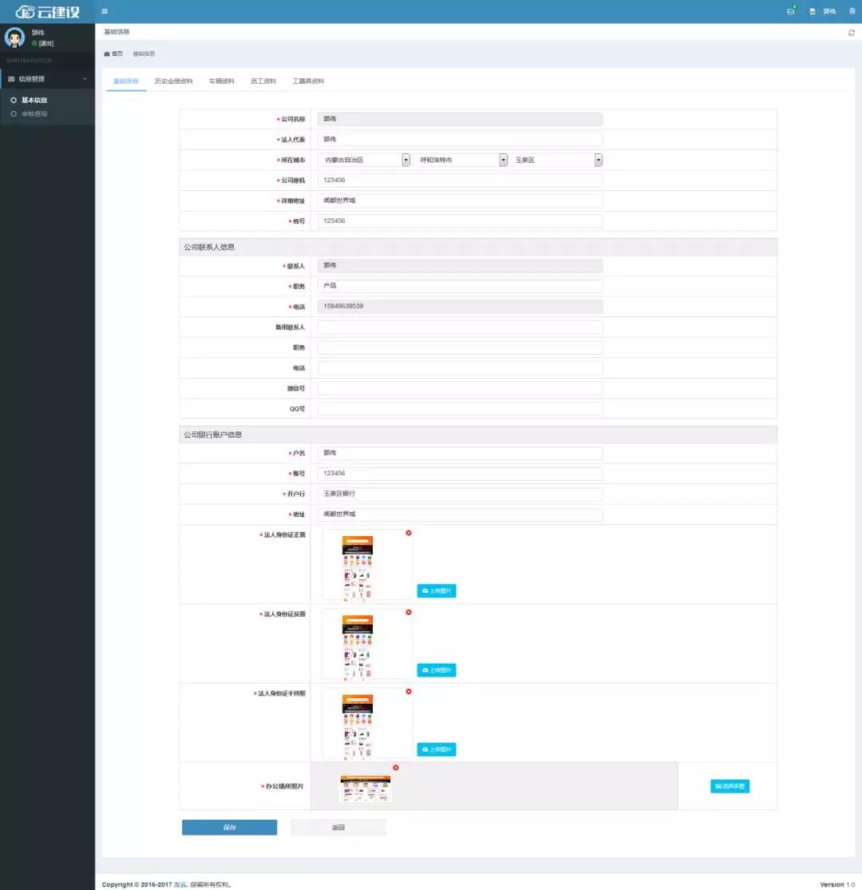Open the mail notifications icon in header
The image size is (862, 890).
[791, 11]
